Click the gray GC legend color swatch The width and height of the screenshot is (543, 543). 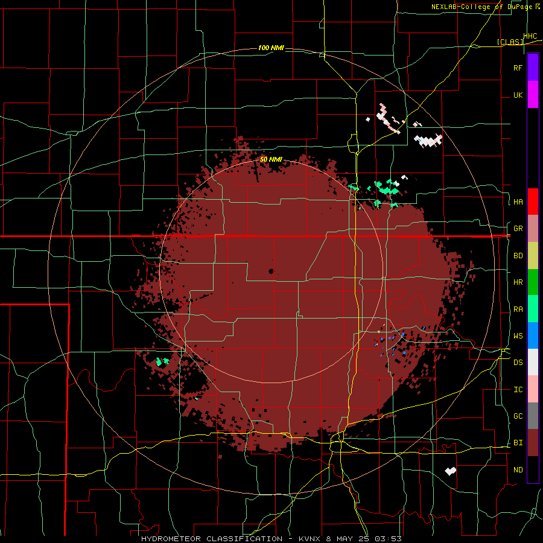point(533,416)
